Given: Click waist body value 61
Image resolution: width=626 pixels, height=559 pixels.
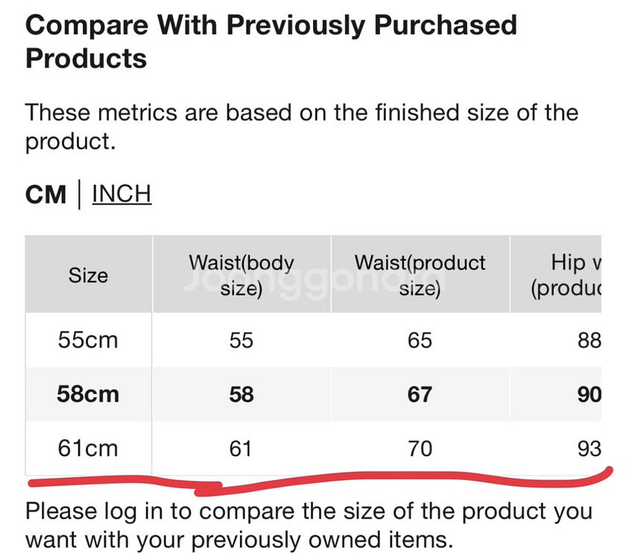Looking at the screenshot, I should (240, 449).
